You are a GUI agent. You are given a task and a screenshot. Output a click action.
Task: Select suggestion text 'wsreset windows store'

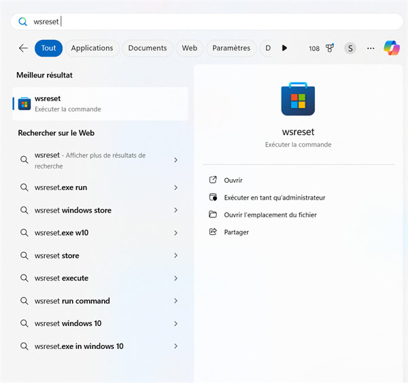point(73,210)
